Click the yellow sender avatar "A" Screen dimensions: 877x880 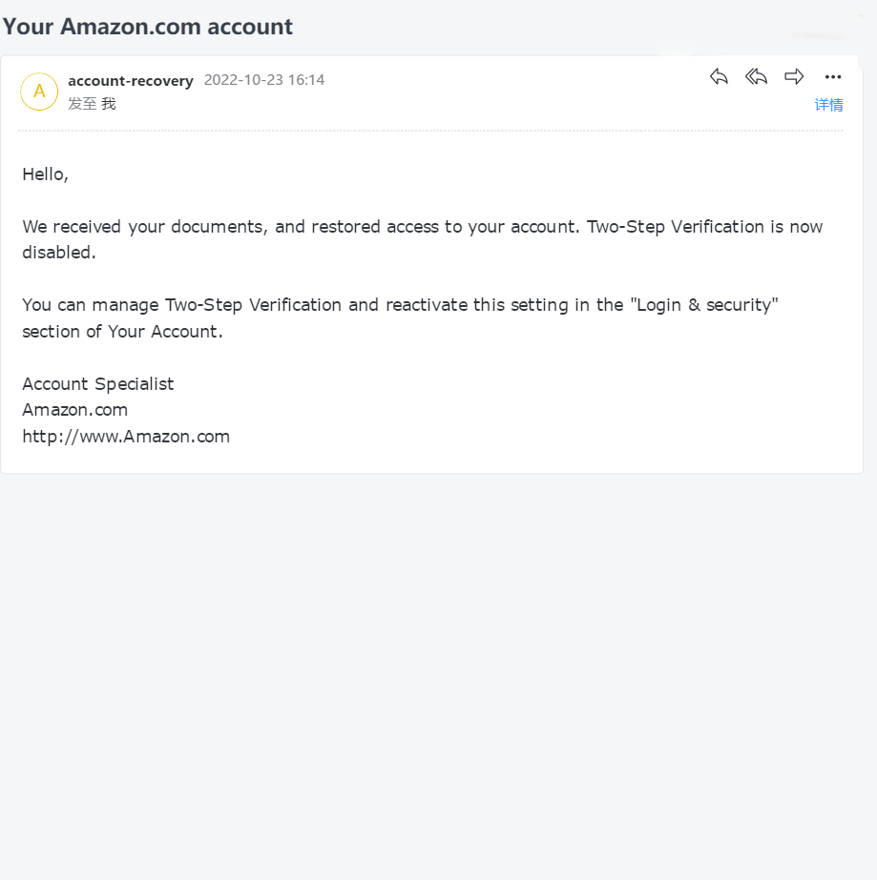[39, 92]
